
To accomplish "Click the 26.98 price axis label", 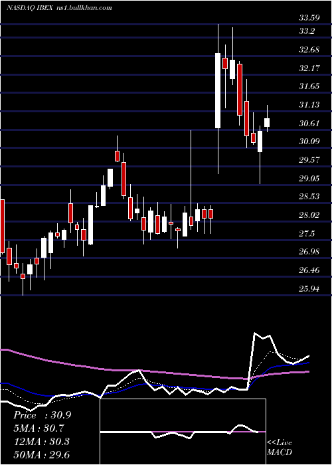I will (x=309, y=252).
